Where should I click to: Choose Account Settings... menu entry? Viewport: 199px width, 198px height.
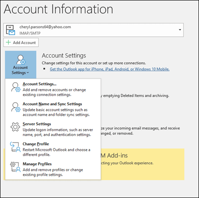coord(53,89)
